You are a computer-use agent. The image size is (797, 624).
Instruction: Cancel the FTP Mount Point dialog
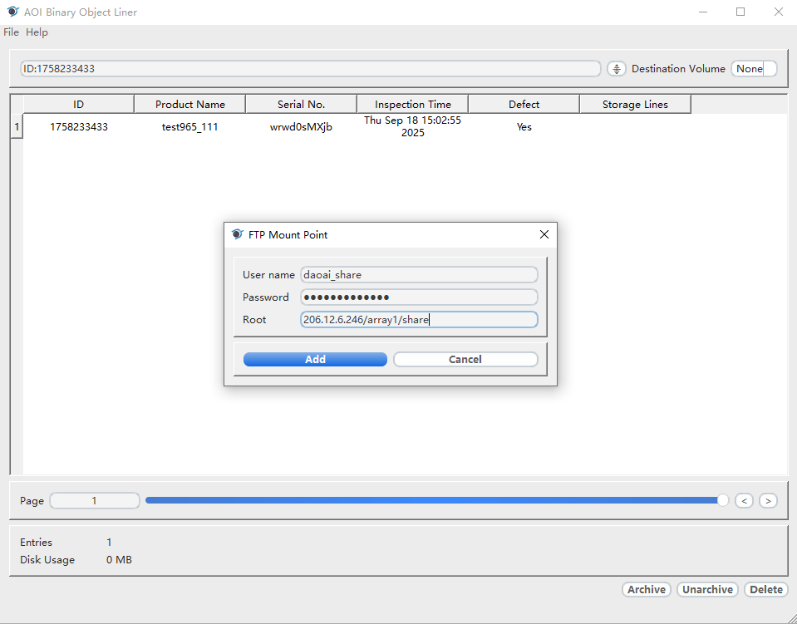pyautogui.click(x=465, y=360)
